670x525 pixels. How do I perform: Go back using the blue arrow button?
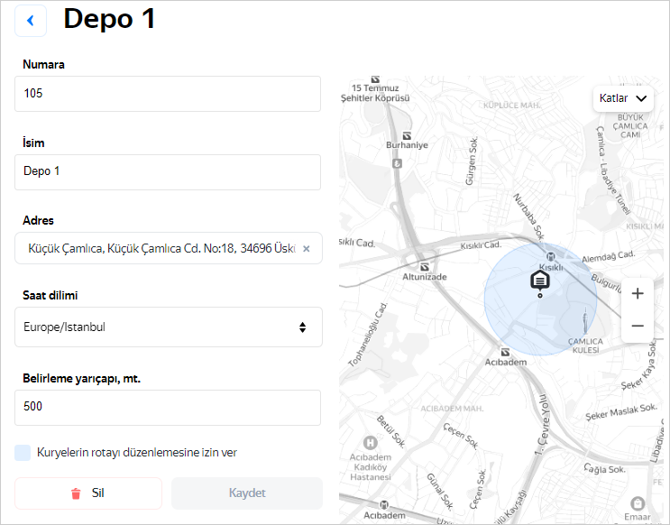click(31, 21)
